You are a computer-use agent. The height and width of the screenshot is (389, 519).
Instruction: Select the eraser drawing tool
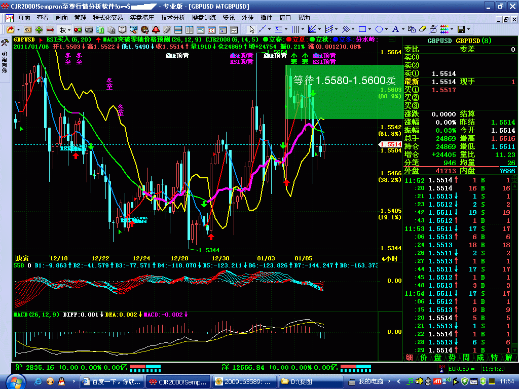point(422,29)
